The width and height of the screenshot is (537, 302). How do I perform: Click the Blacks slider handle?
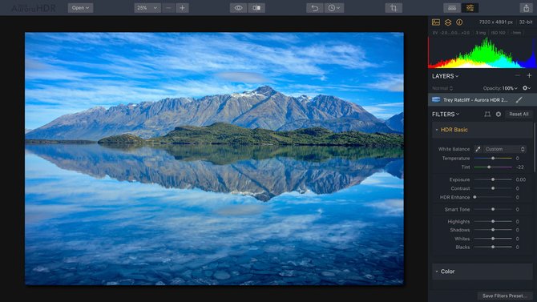pos(493,247)
